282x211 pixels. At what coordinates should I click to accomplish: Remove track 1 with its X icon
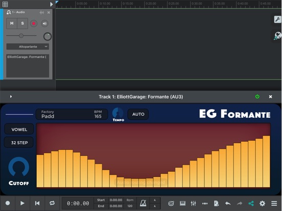(49, 12)
